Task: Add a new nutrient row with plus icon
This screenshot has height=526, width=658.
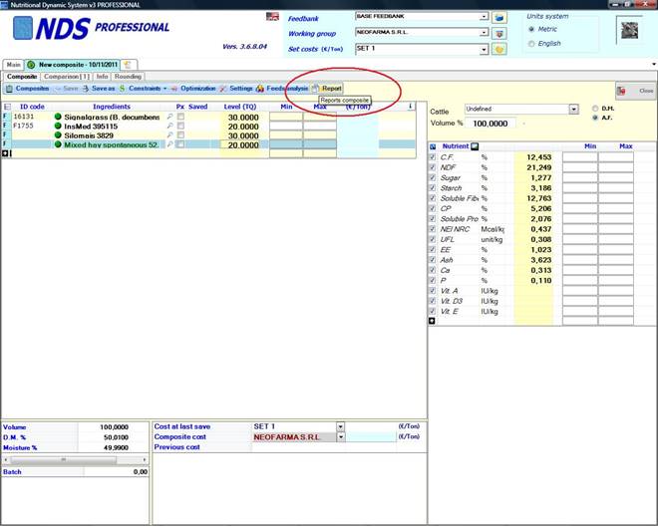Action: (x=432, y=321)
